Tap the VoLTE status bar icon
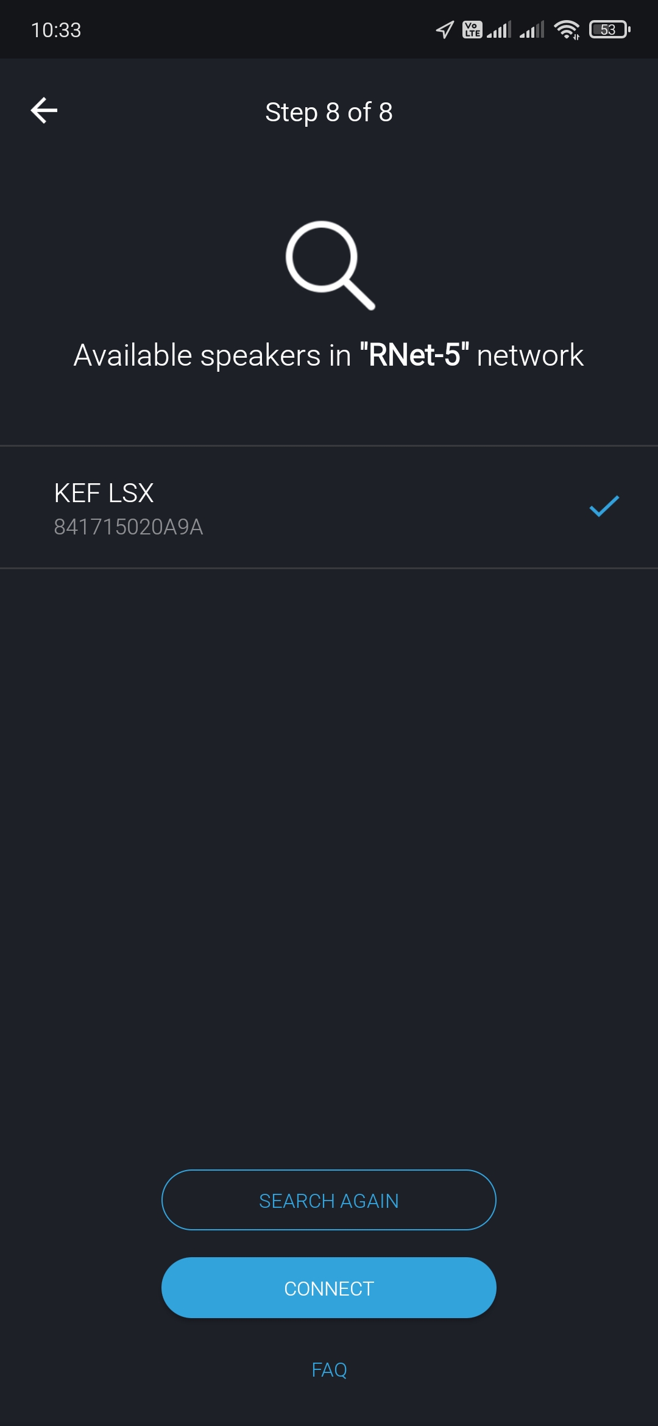This screenshot has width=658, height=1426. click(472, 29)
